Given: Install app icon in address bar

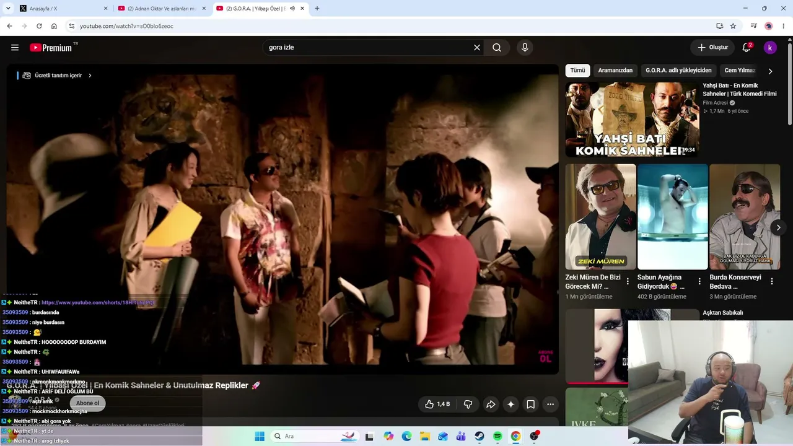Looking at the screenshot, I should point(719,26).
